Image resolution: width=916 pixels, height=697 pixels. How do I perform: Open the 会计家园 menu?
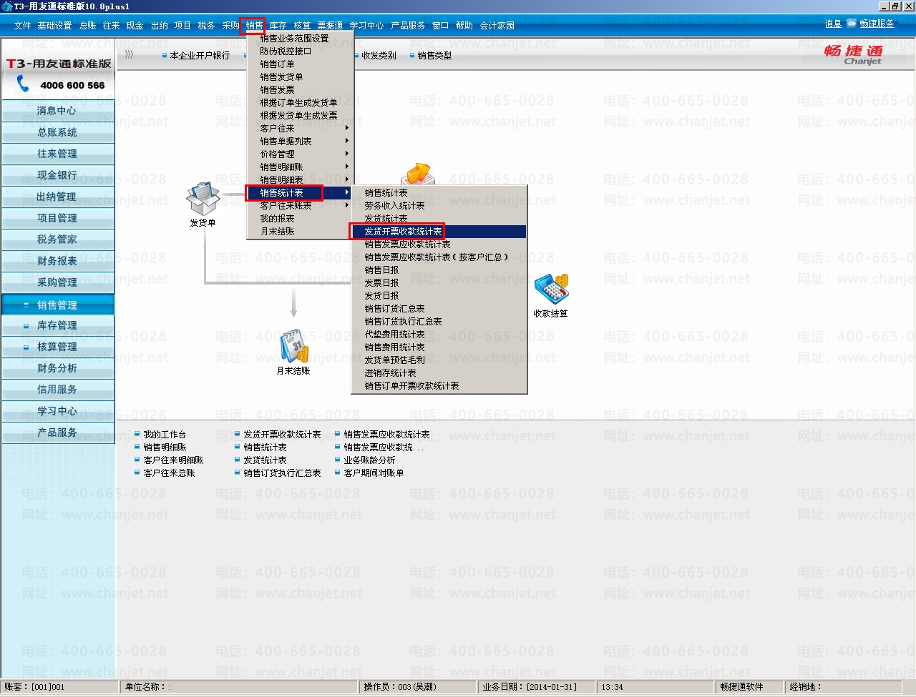[x=497, y=26]
